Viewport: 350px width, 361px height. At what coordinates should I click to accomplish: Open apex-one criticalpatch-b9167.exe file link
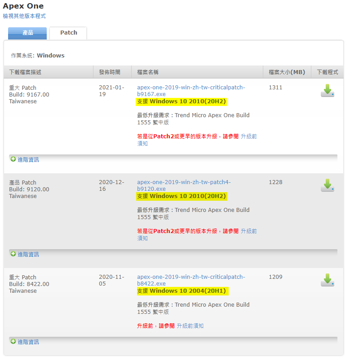191,91
